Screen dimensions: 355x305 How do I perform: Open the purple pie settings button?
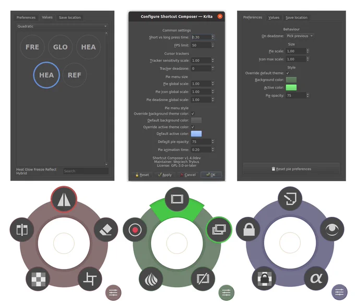coord(339,292)
